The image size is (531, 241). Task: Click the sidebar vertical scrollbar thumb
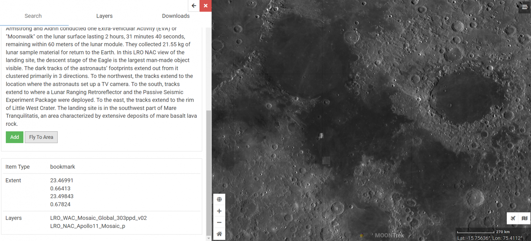click(x=209, y=173)
